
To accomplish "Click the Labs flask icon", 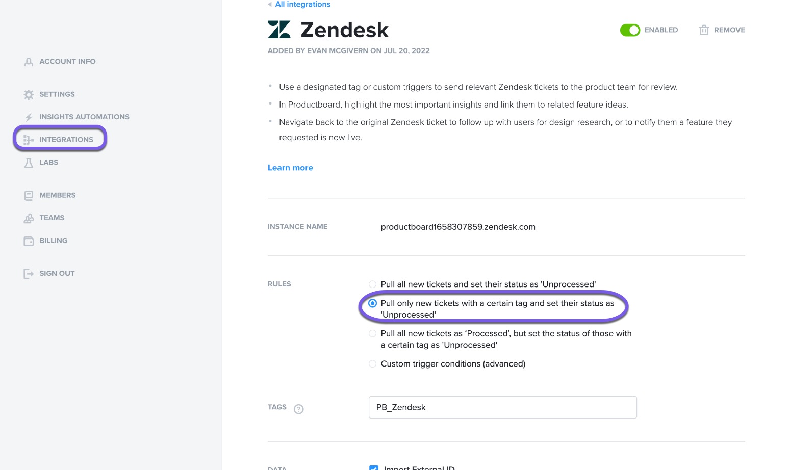I will tap(29, 163).
